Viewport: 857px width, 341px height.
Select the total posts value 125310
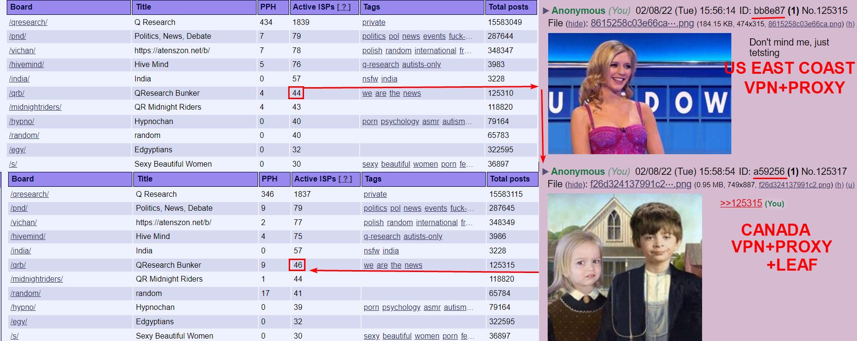point(501,93)
